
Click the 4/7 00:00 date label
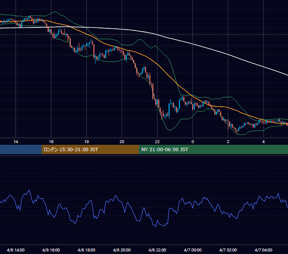[x=193, y=250]
